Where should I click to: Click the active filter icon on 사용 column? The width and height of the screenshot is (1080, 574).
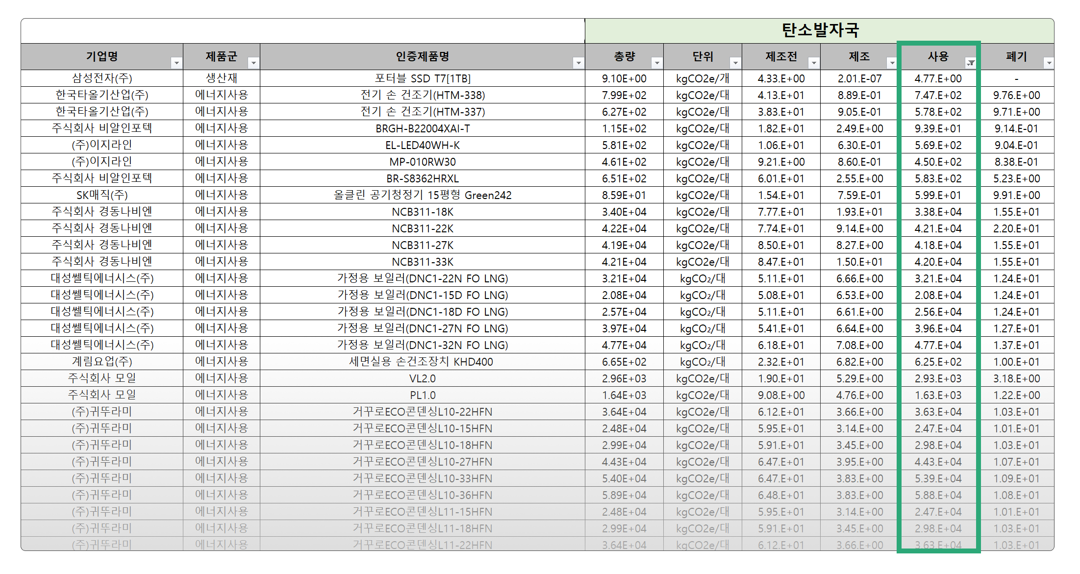[970, 63]
